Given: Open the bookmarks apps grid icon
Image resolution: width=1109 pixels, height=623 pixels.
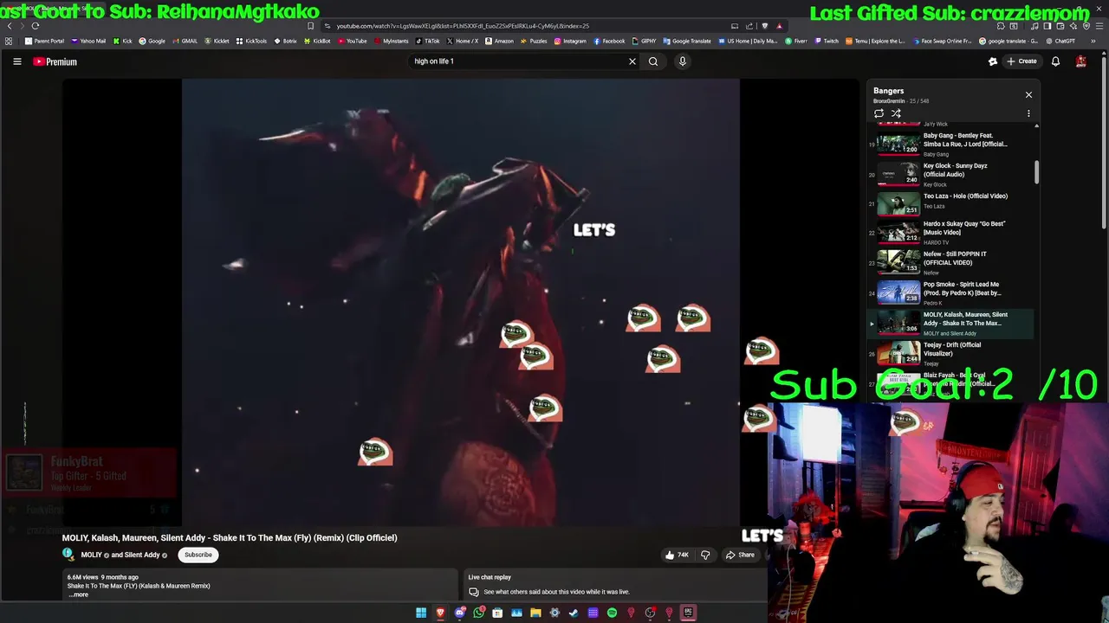Looking at the screenshot, I should coord(9,41).
